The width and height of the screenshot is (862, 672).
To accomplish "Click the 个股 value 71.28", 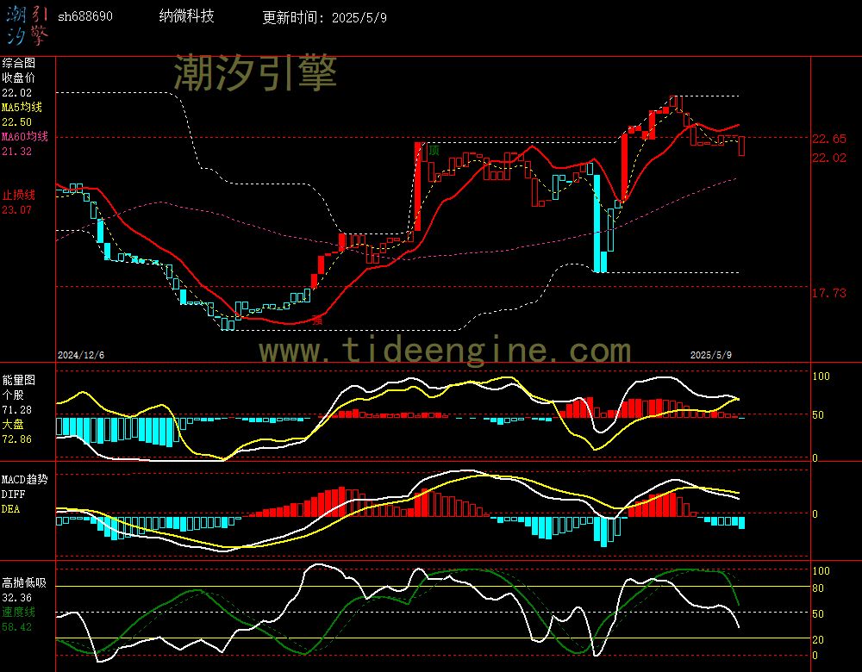I will (x=17, y=409).
